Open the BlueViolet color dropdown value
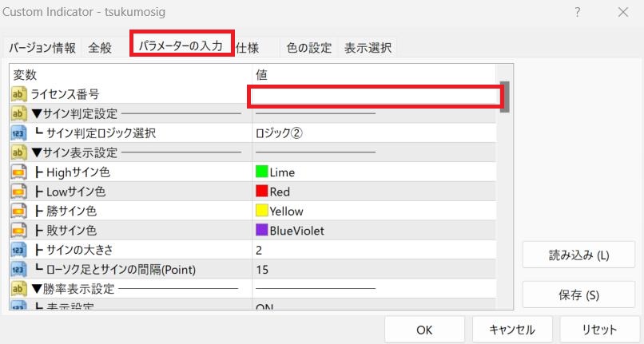 coord(374,231)
